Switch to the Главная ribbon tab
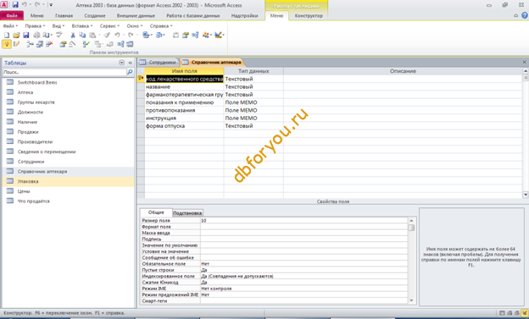529x319 pixels. [x=64, y=15]
